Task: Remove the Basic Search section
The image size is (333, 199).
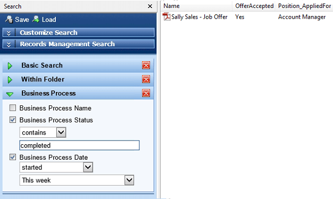Action: [x=146, y=65]
